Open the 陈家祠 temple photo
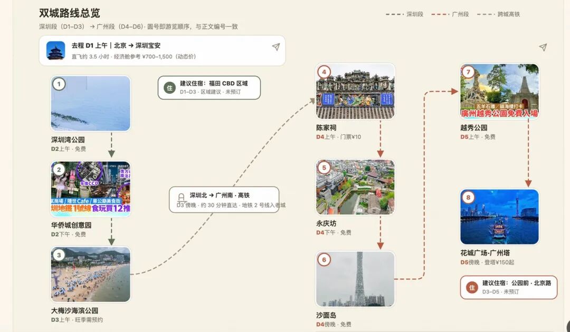 (x=355, y=92)
